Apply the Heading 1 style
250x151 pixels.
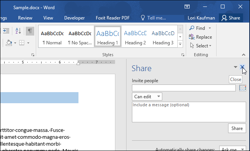108,37
